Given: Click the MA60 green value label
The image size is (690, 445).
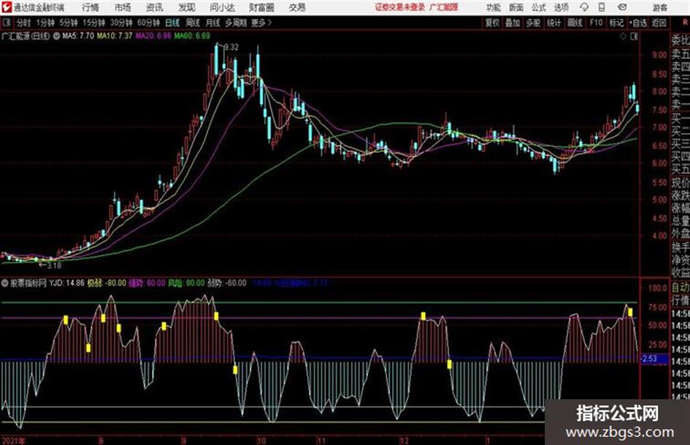Looking at the screenshot, I should 192,36.
